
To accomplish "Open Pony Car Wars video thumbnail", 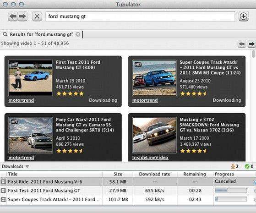I will coord(31,135).
